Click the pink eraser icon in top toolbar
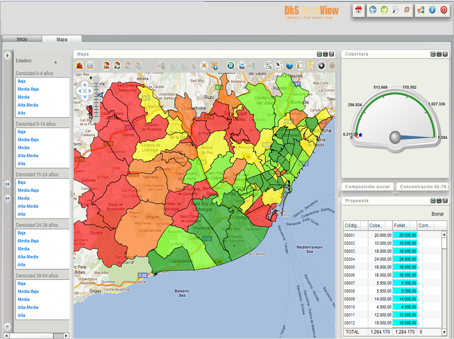 [407, 10]
